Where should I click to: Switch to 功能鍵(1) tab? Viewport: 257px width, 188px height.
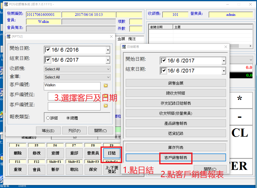click(29, 137)
